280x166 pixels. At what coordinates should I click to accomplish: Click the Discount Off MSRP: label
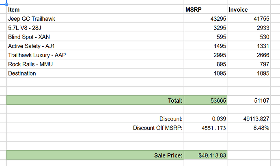click(158, 128)
